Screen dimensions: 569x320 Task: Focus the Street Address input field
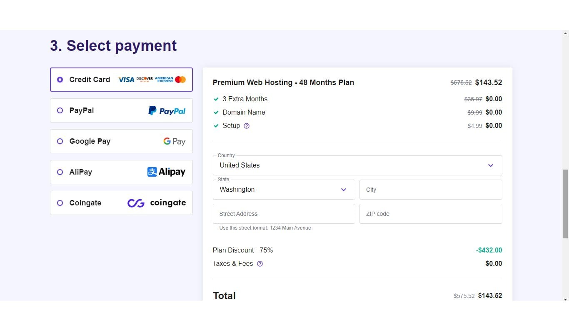coord(284,214)
